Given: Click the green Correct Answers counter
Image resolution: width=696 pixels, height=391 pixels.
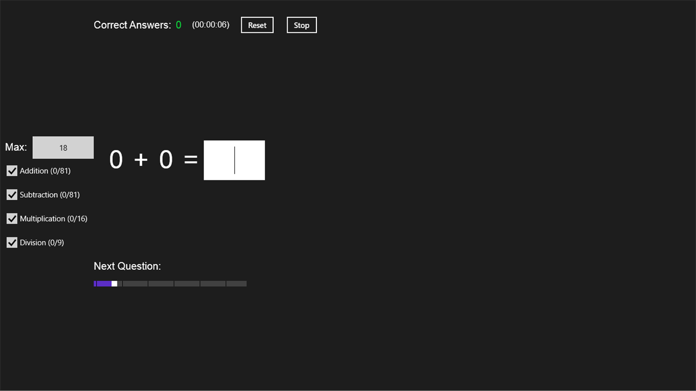Looking at the screenshot, I should coord(178,24).
